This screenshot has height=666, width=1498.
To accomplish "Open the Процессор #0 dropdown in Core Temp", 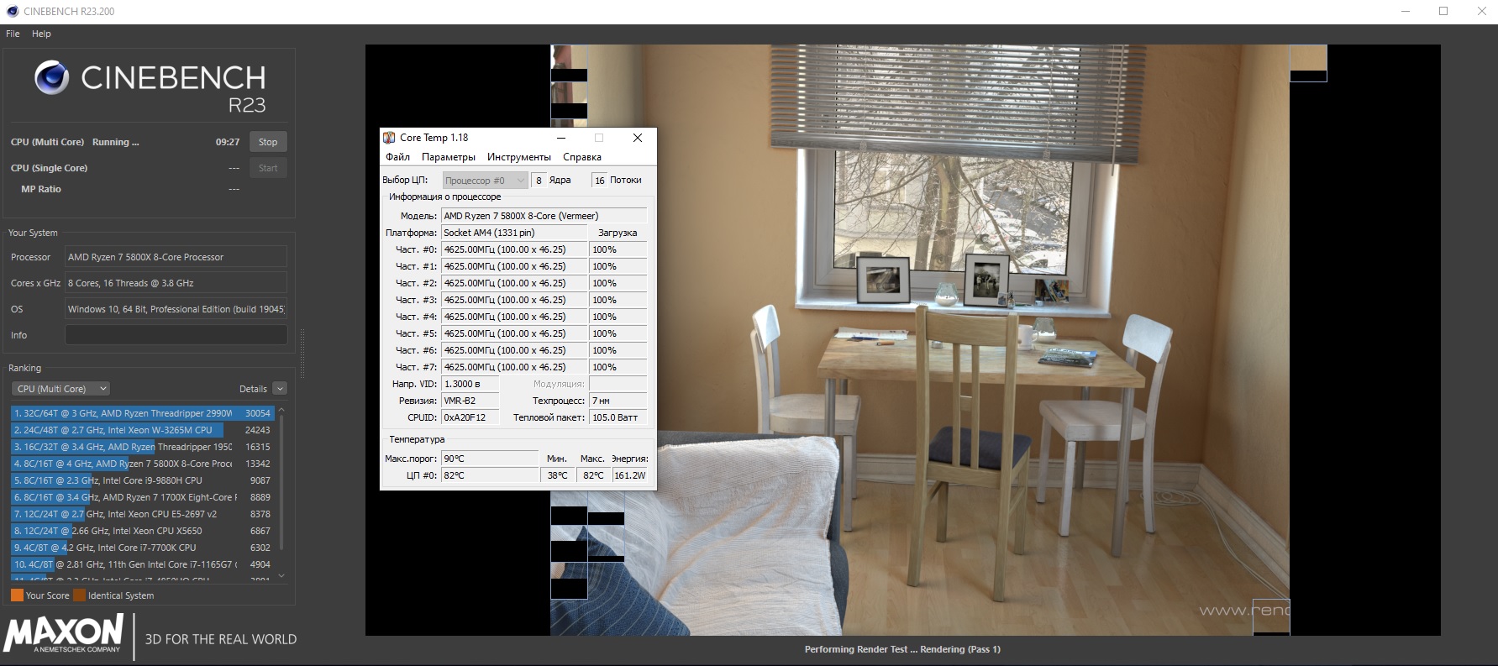I will pyautogui.click(x=485, y=181).
